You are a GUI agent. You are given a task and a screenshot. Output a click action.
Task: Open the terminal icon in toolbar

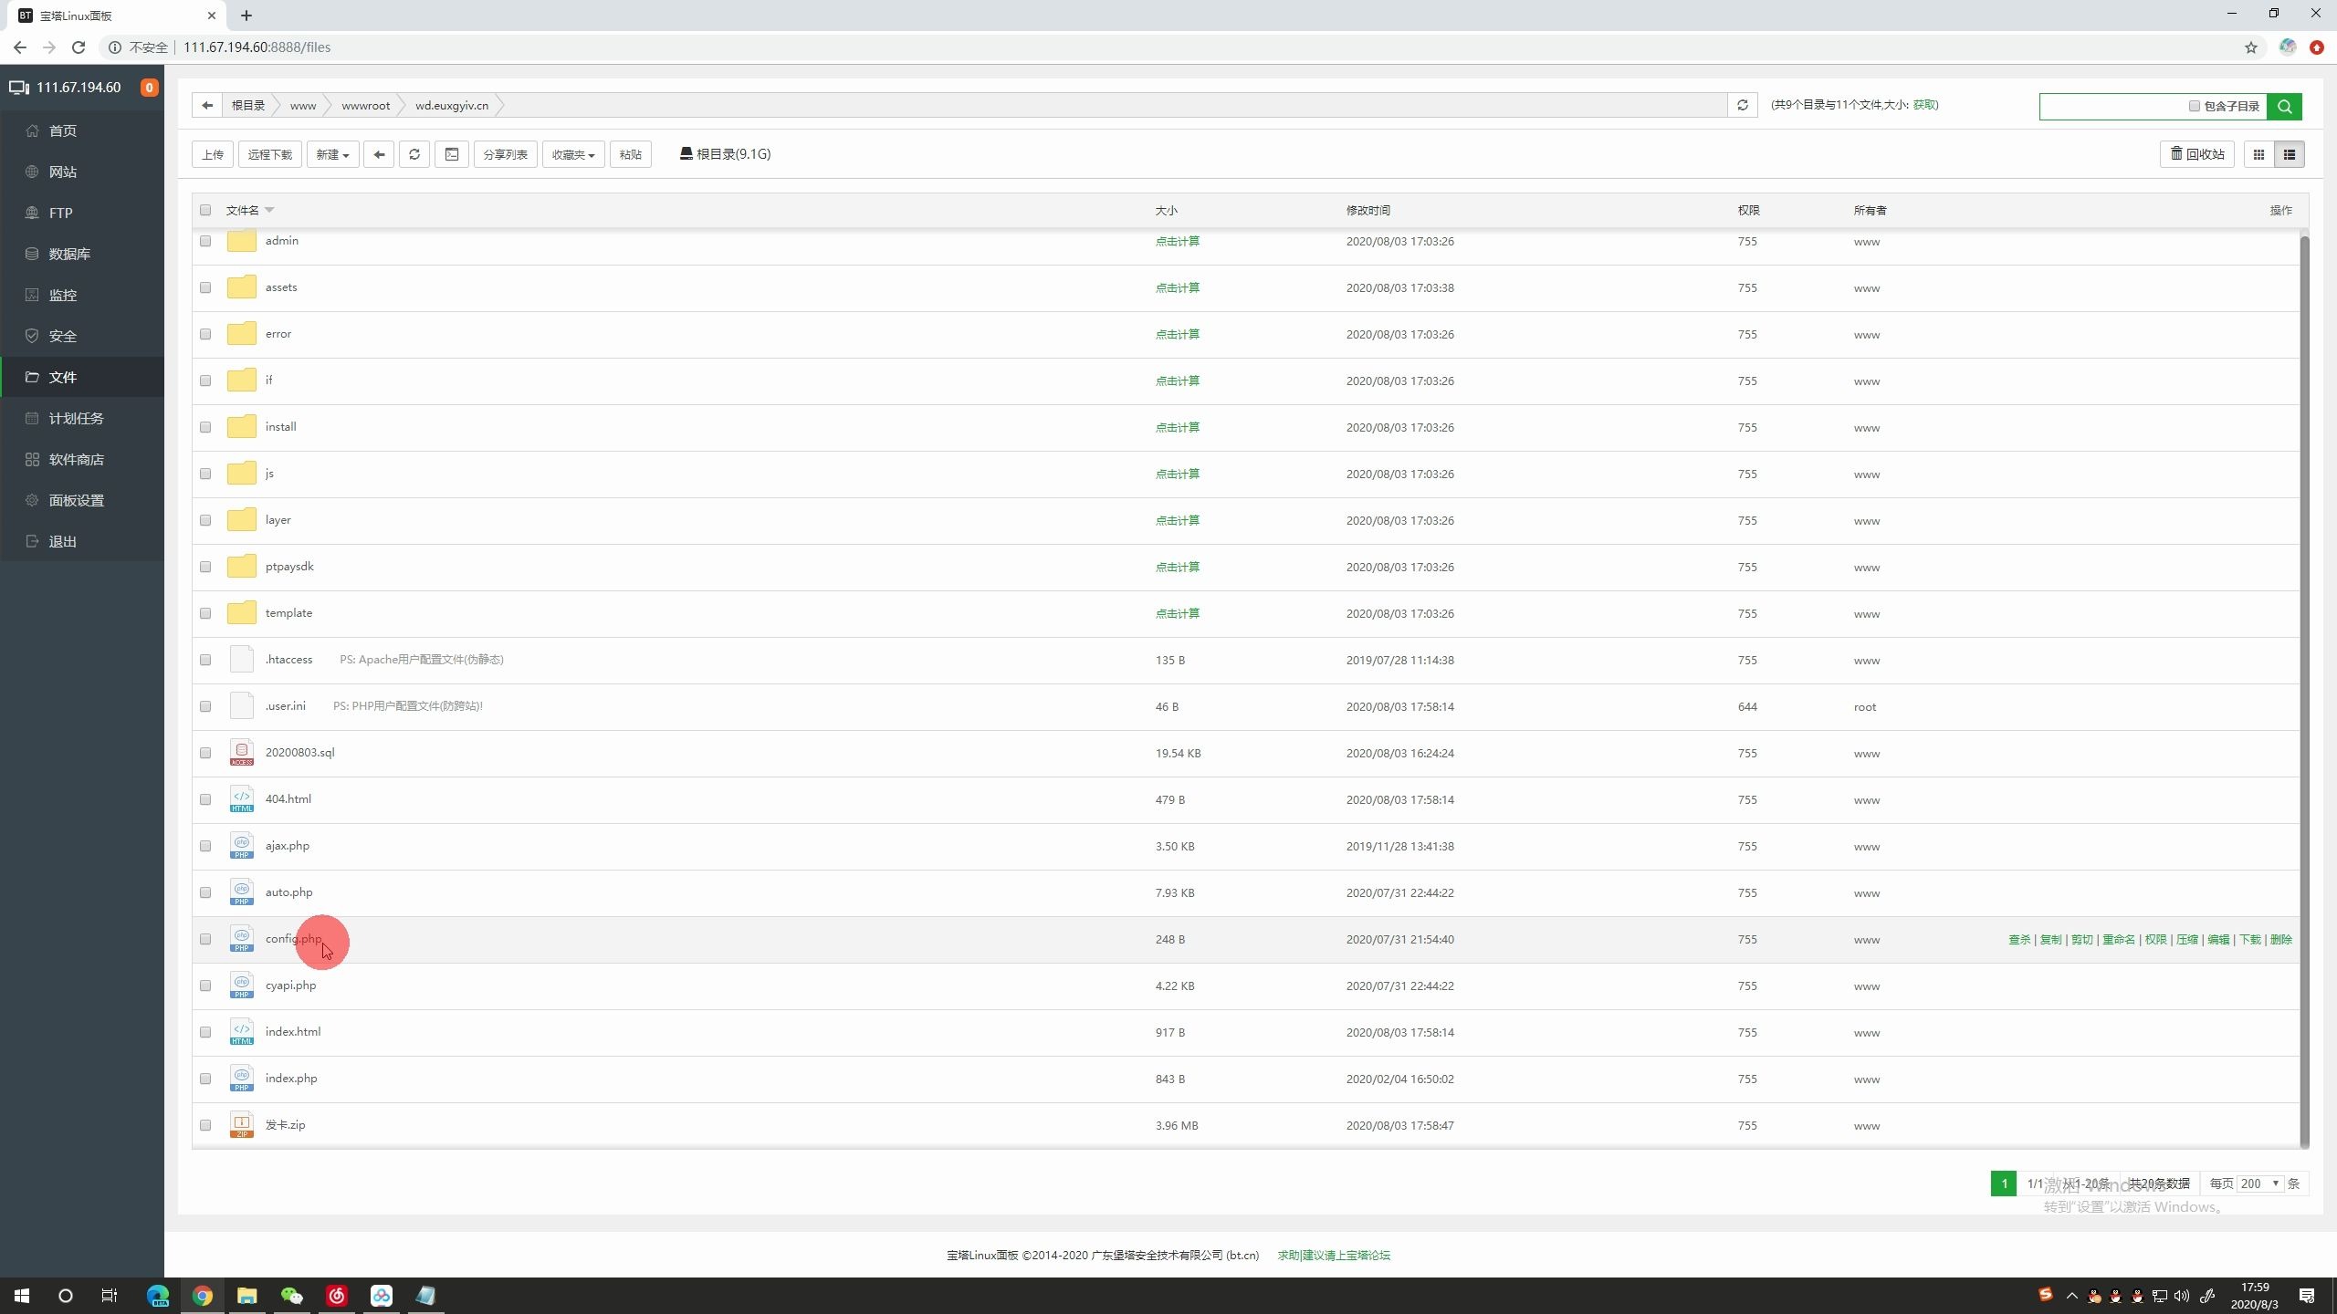coord(452,154)
